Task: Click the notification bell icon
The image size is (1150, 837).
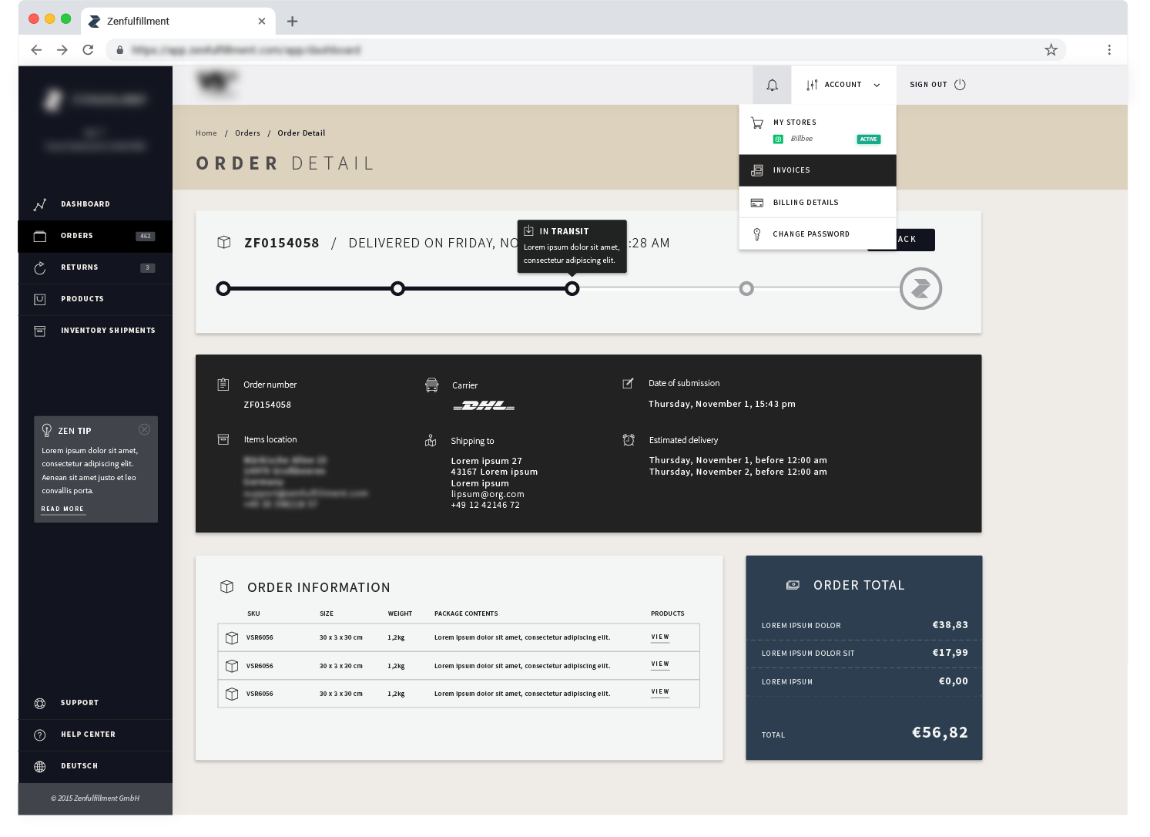Action: tap(772, 86)
